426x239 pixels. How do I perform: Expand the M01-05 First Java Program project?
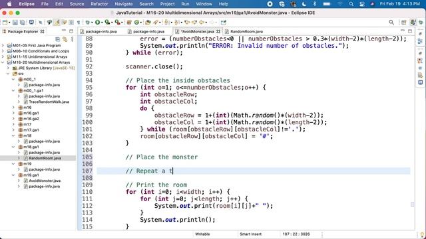coord(3,45)
